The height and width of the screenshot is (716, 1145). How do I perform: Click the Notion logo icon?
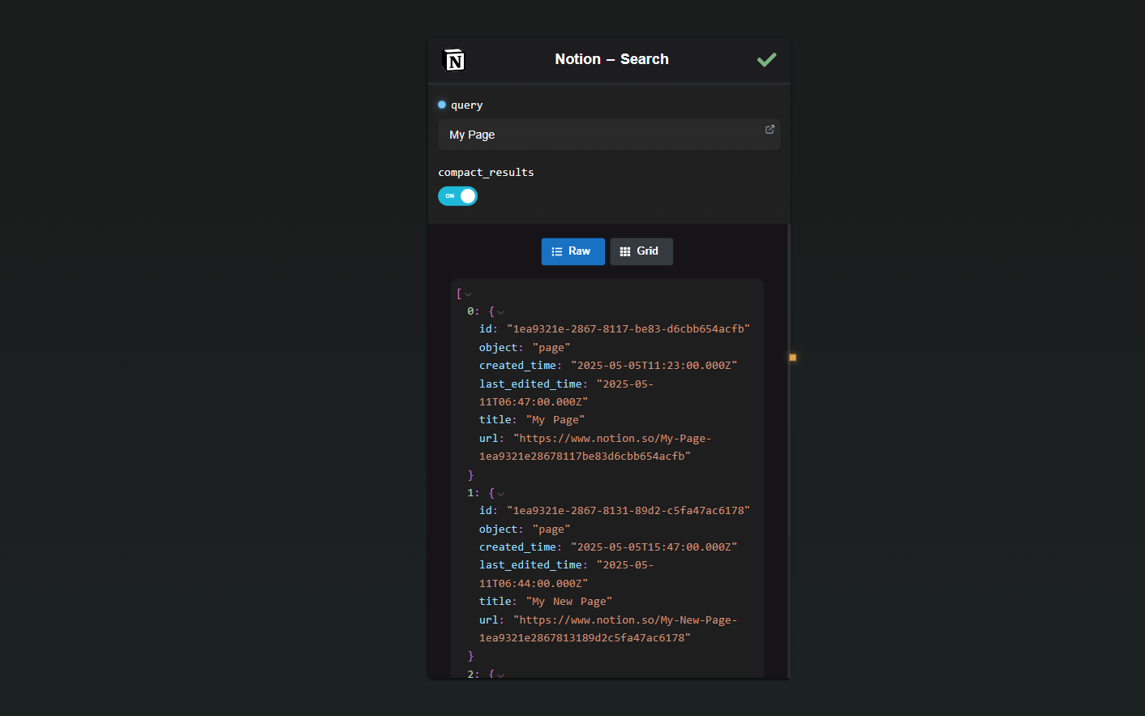click(453, 60)
